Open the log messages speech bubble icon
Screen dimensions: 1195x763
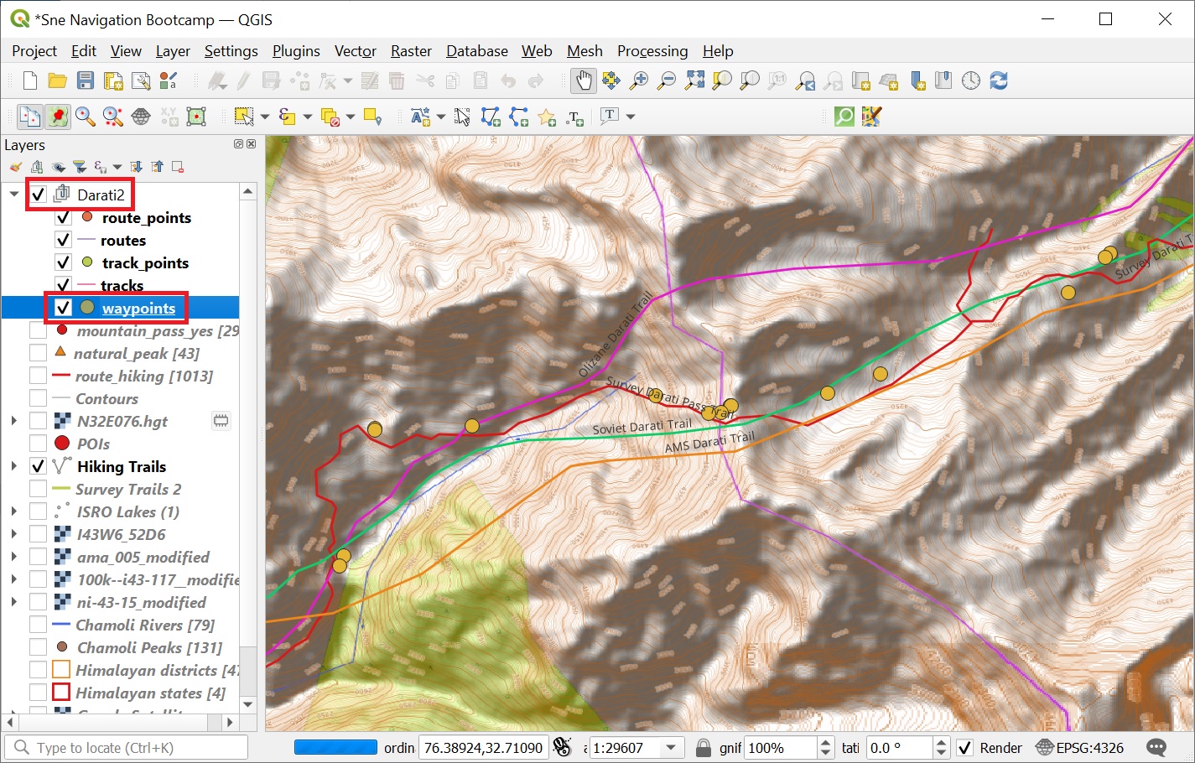tap(1156, 748)
